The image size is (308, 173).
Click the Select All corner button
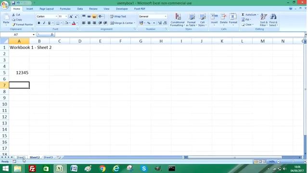(4, 41)
